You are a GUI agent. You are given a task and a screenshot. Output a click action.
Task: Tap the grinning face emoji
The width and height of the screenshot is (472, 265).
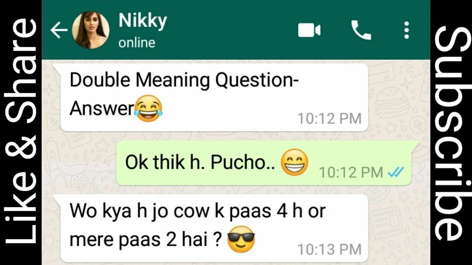294,162
